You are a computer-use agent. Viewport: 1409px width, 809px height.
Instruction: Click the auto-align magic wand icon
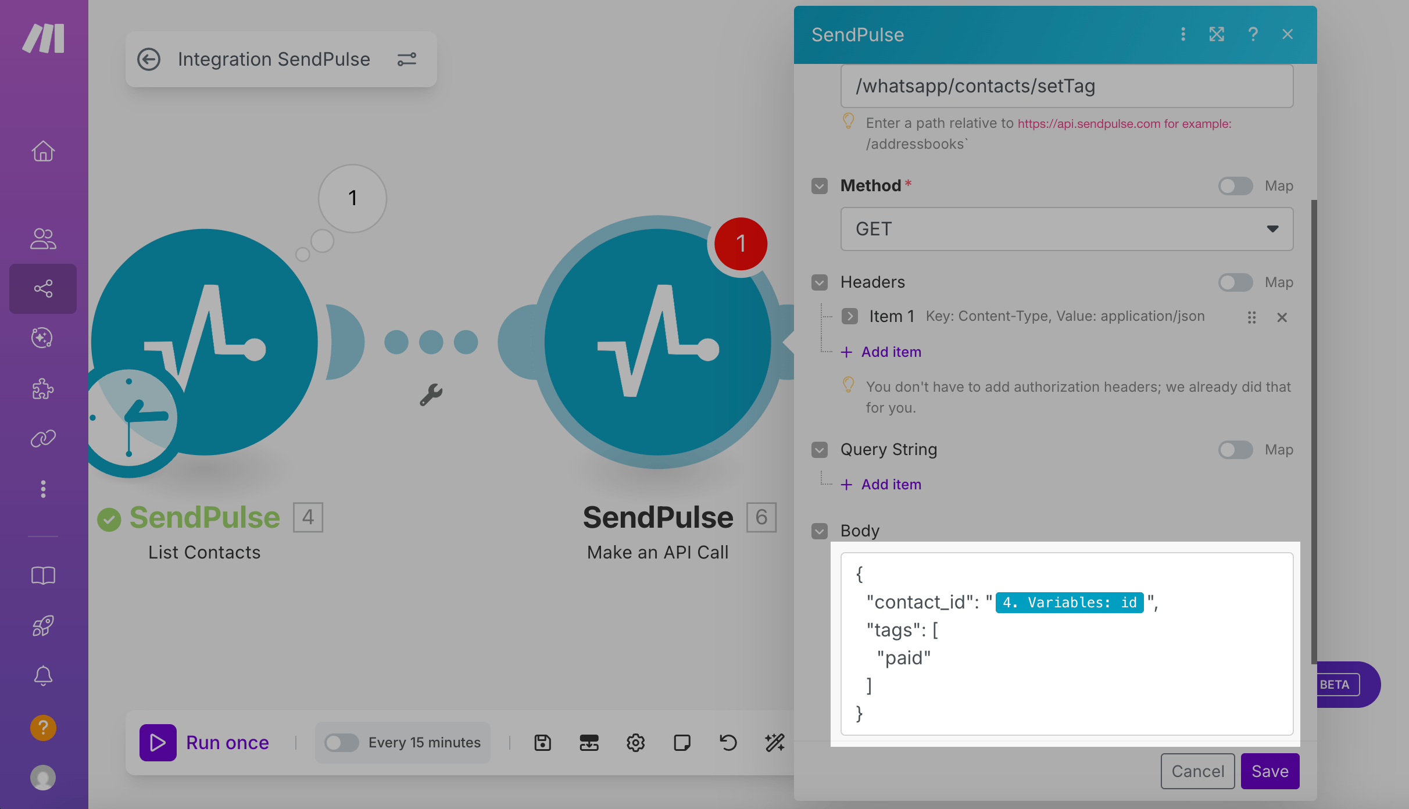pos(774,743)
